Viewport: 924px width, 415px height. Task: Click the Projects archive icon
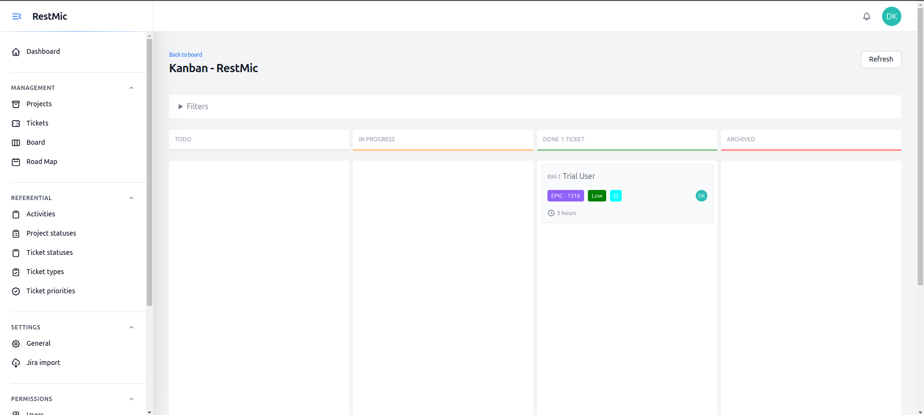click(x=16, y=104)
